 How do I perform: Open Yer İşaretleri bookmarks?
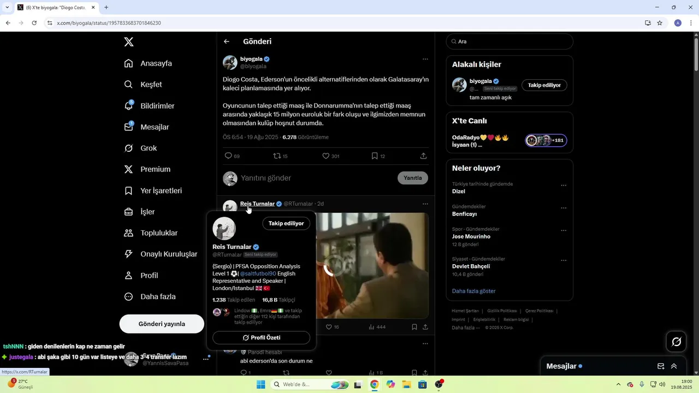coord(153,190)
